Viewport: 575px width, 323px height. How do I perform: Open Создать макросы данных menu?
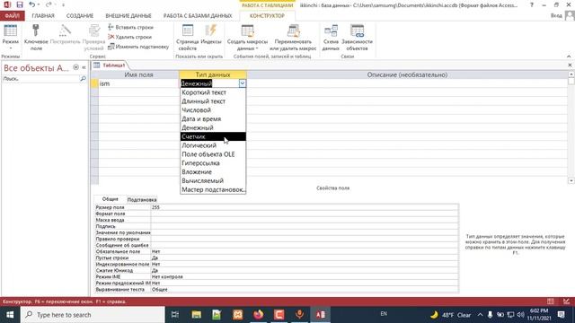coord(247,38)
